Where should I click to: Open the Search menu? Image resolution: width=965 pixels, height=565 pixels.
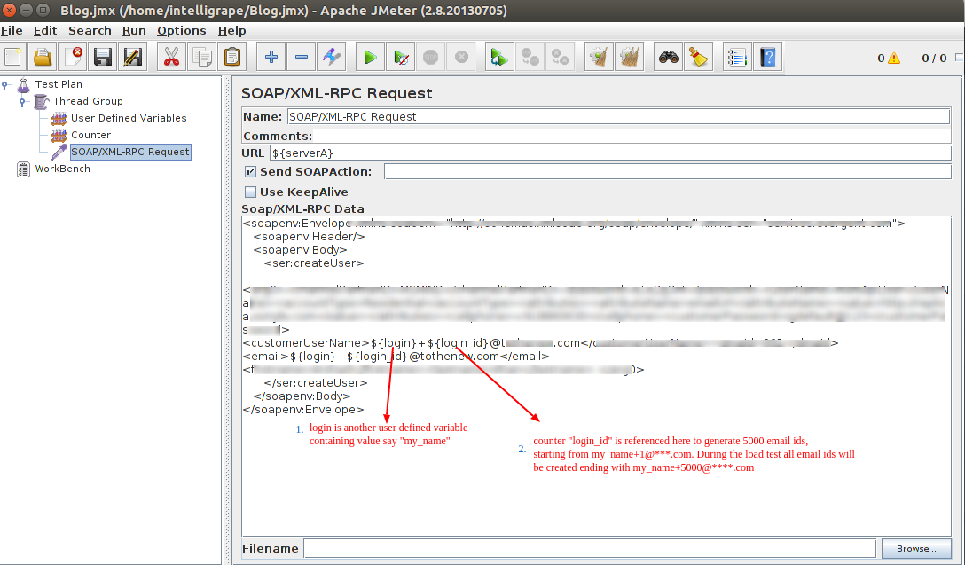(x=90, y=31)
